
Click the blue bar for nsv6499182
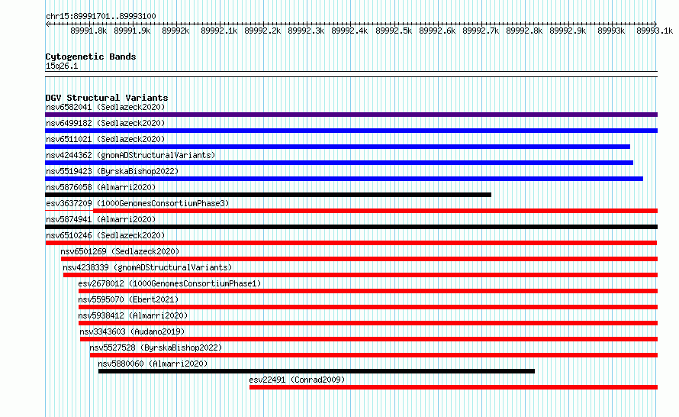[x=351, y=131]
